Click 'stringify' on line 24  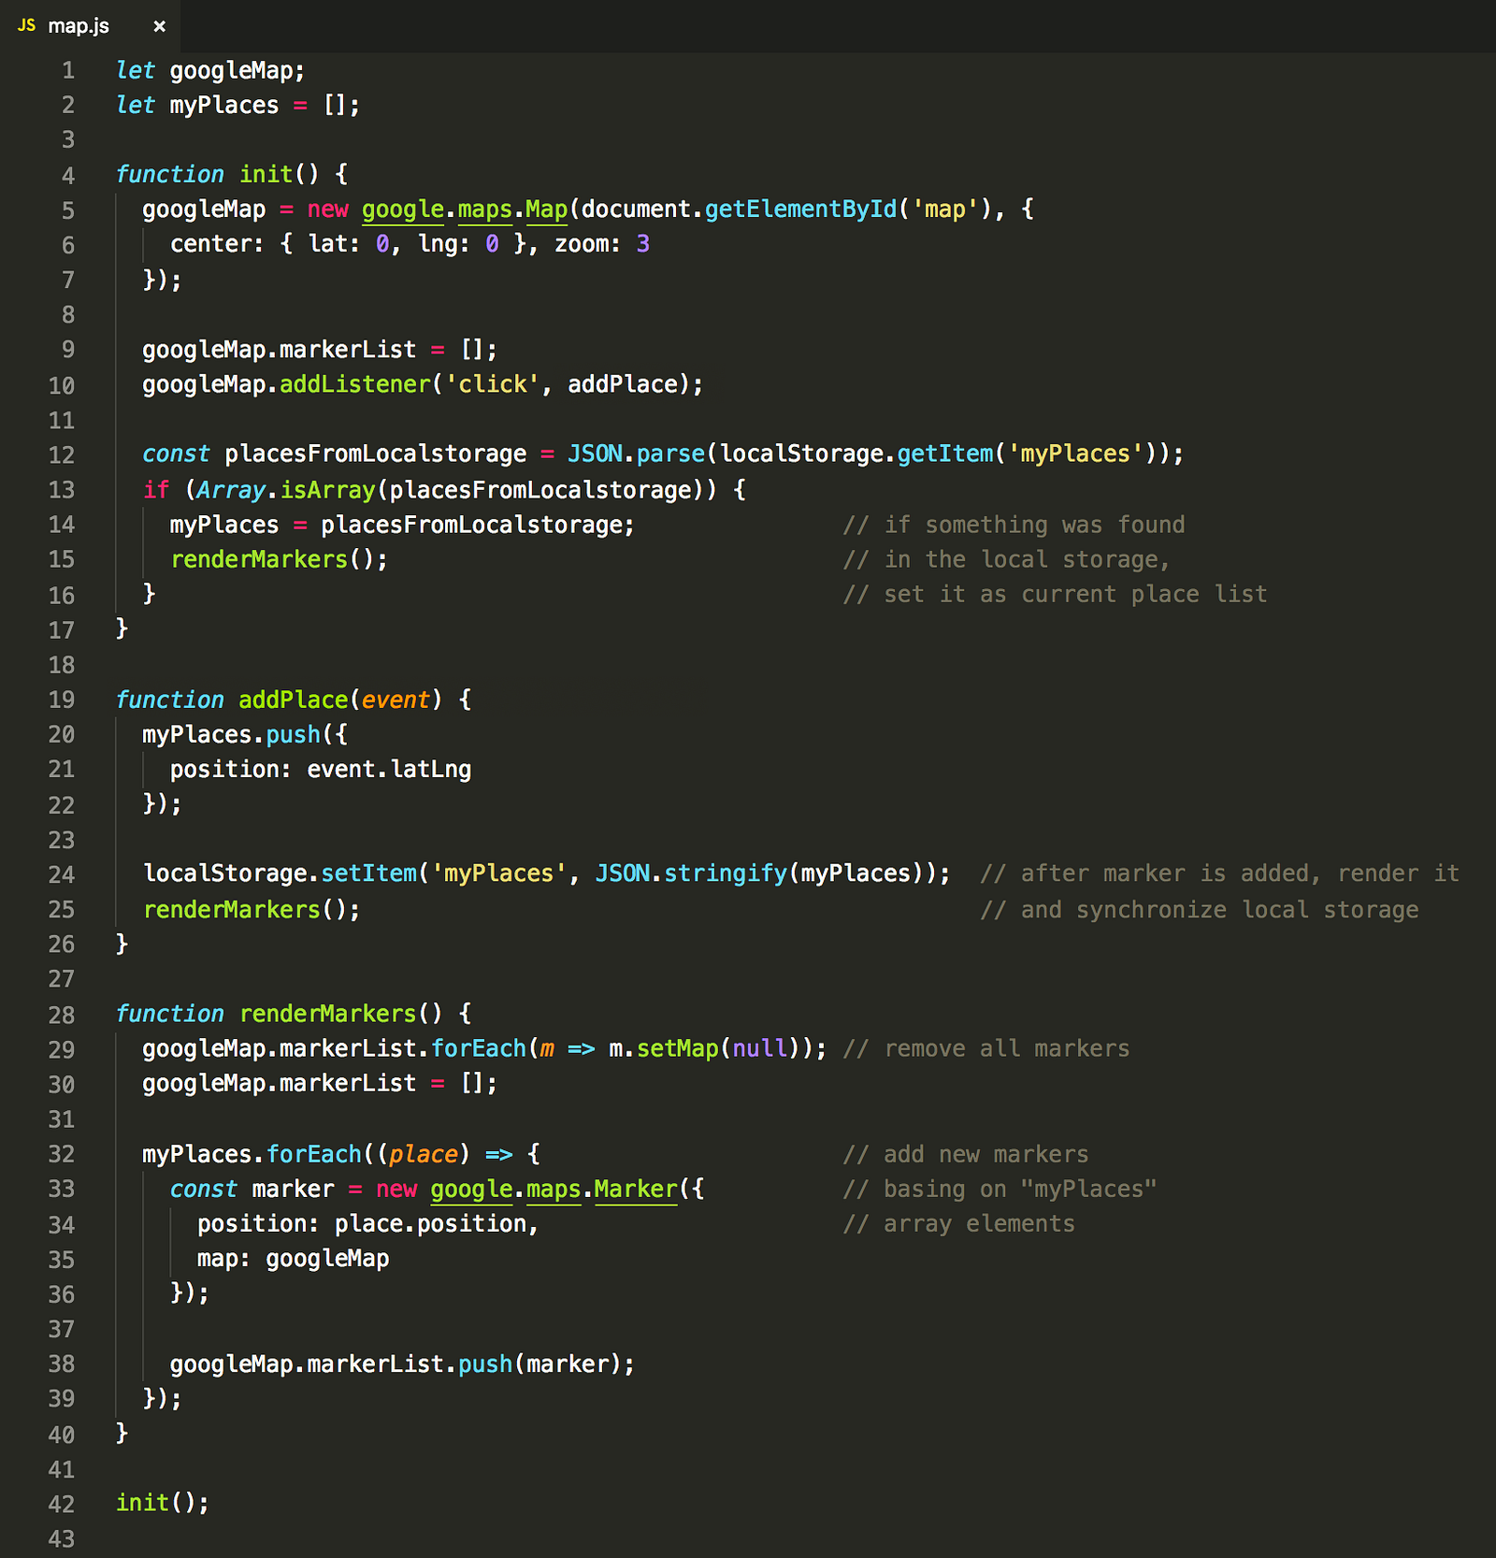(x=726, y=873)
